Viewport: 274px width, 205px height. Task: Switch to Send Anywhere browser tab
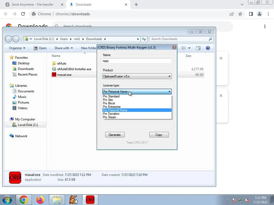(x=32, y=5)
